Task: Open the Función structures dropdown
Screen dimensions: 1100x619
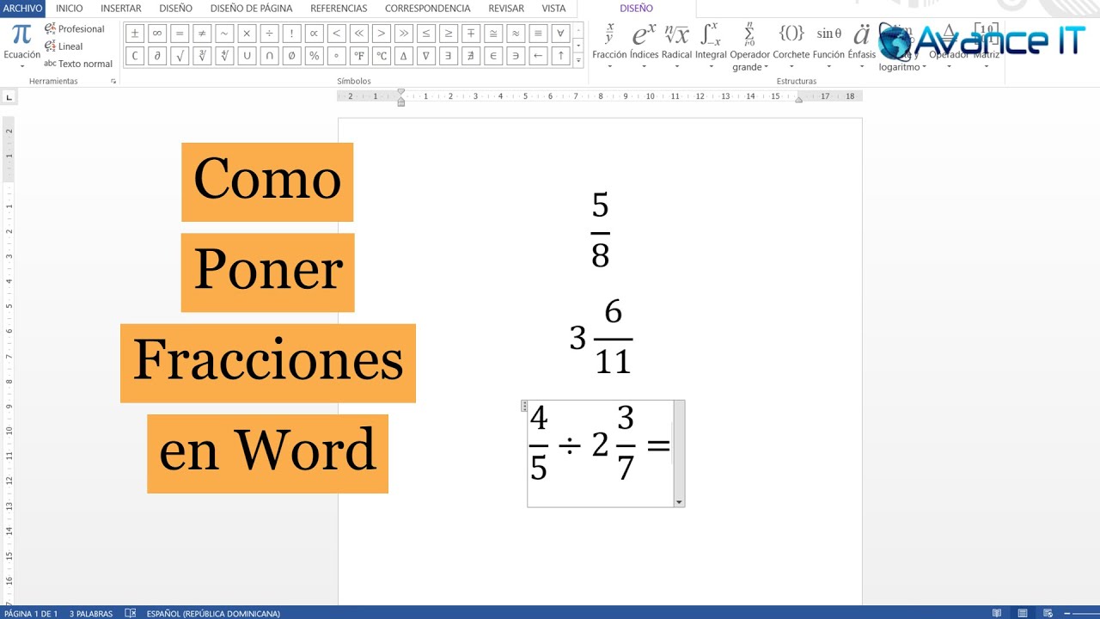Action: (x=828, y=46)
